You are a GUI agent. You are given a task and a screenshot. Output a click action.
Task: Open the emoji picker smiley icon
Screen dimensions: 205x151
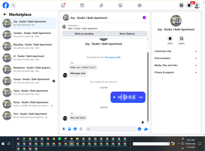coord(139,129)
